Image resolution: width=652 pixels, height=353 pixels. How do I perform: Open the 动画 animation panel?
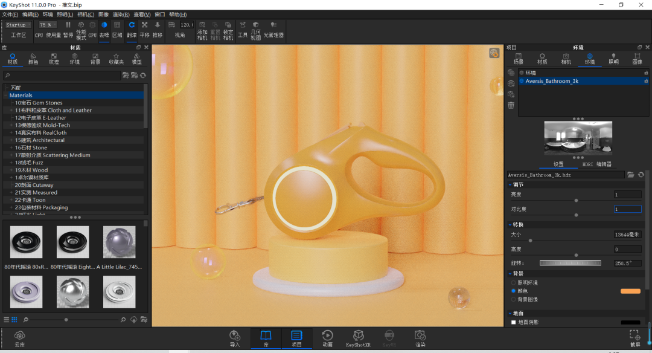pos(327,338)
